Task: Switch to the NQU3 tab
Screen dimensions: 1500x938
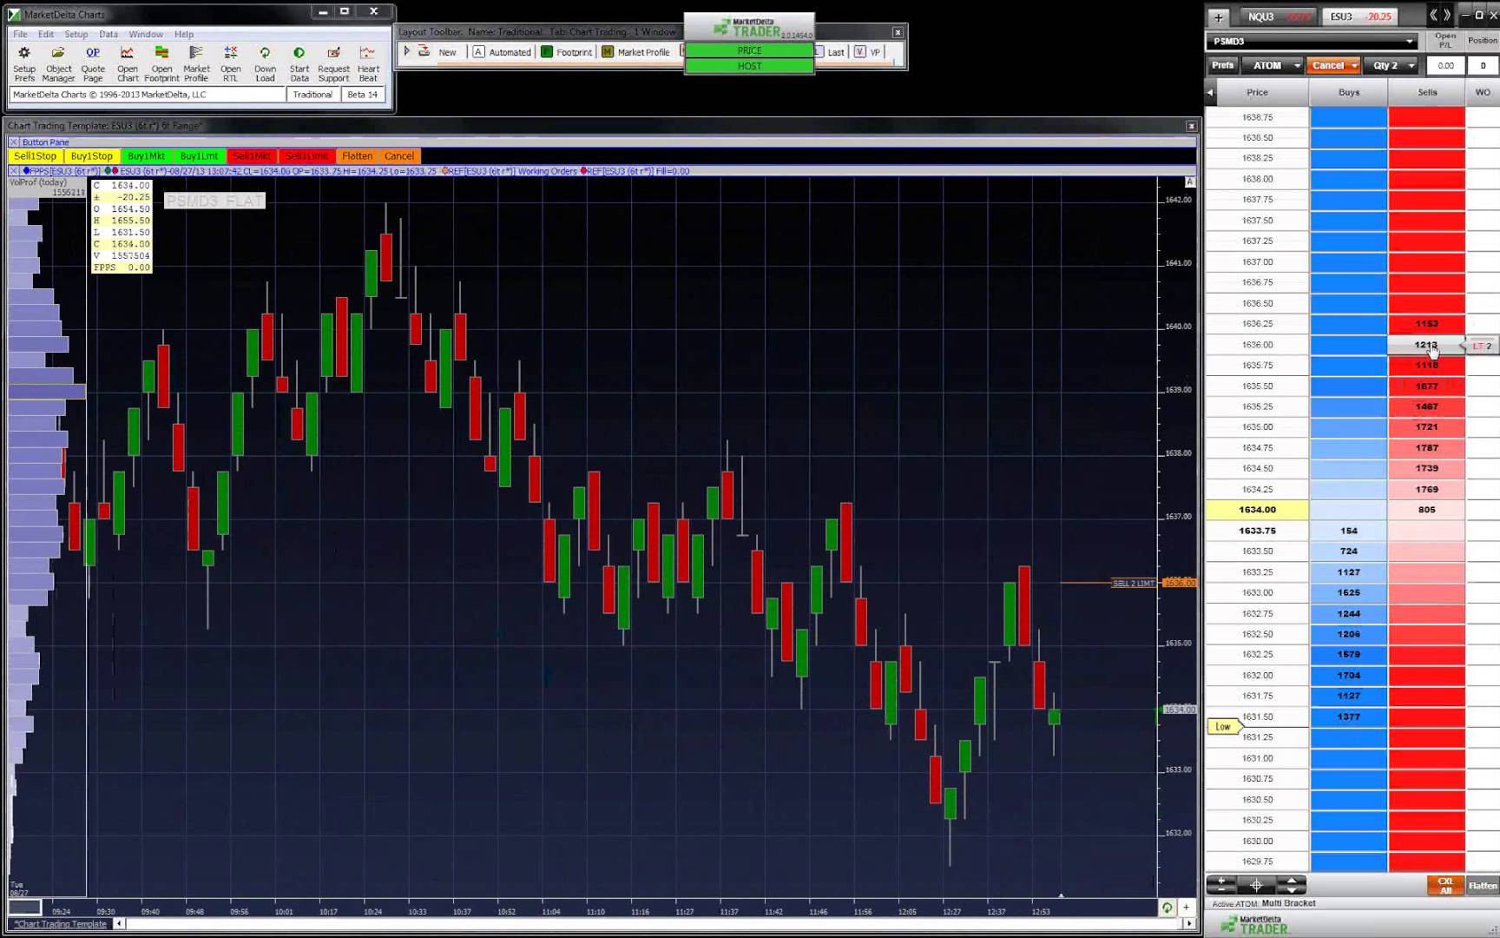Action: 1278,17
